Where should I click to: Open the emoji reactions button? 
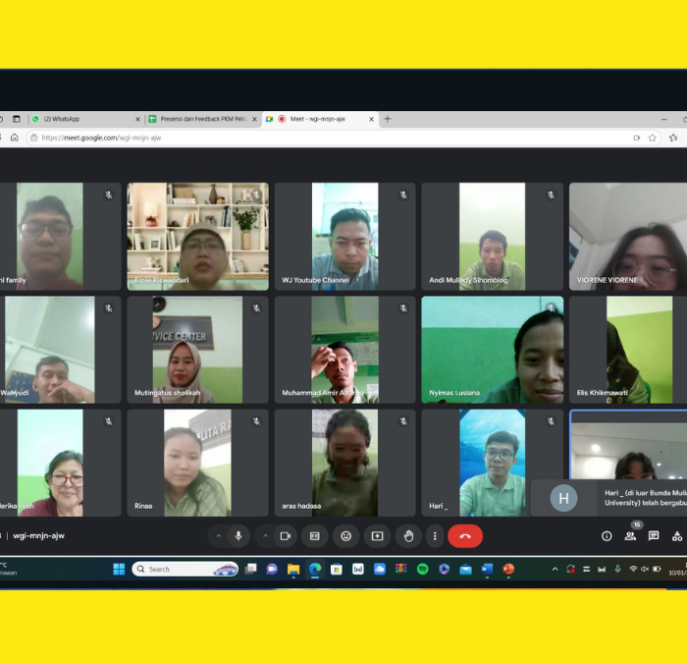click(345, 536)
